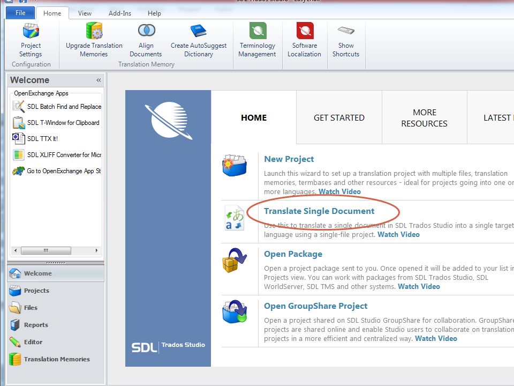
Task: Watch Video for Open Package
Action: tap(419, 286)
